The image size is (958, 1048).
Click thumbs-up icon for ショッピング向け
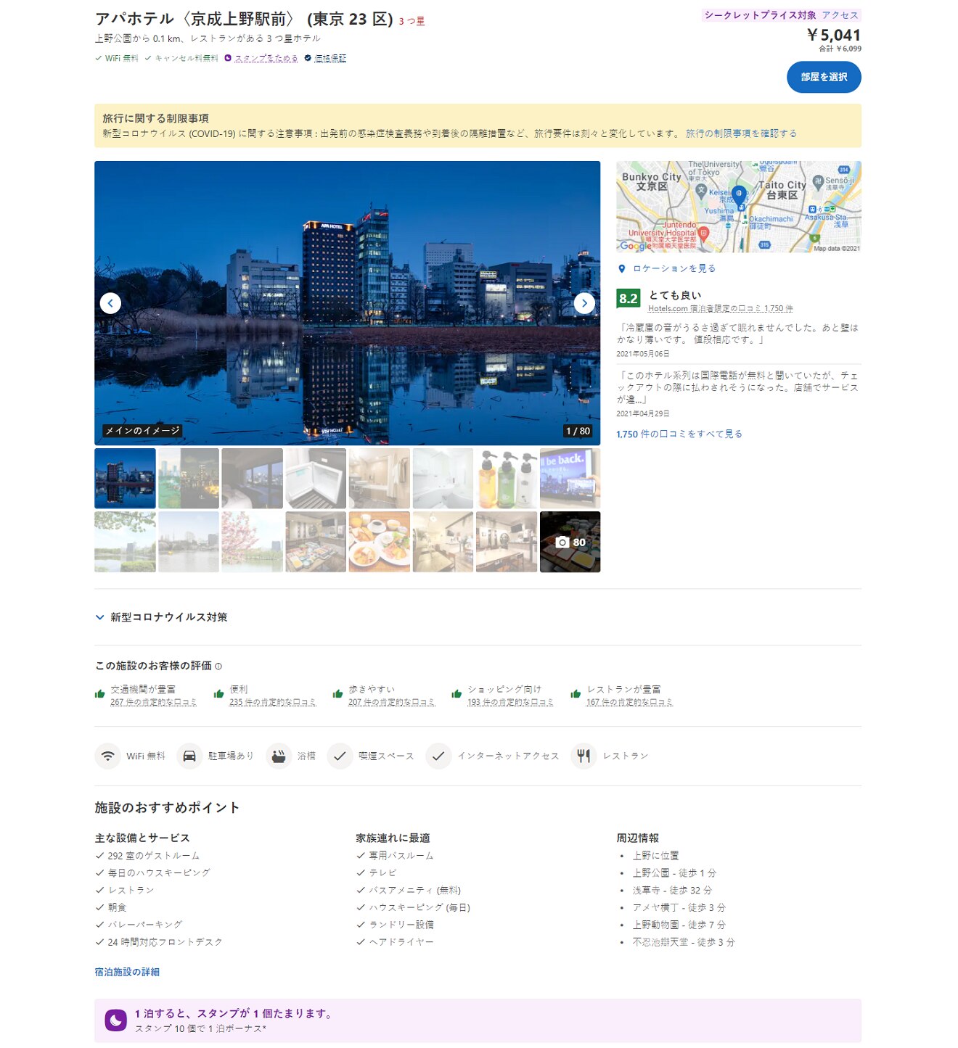pos(457,694)
